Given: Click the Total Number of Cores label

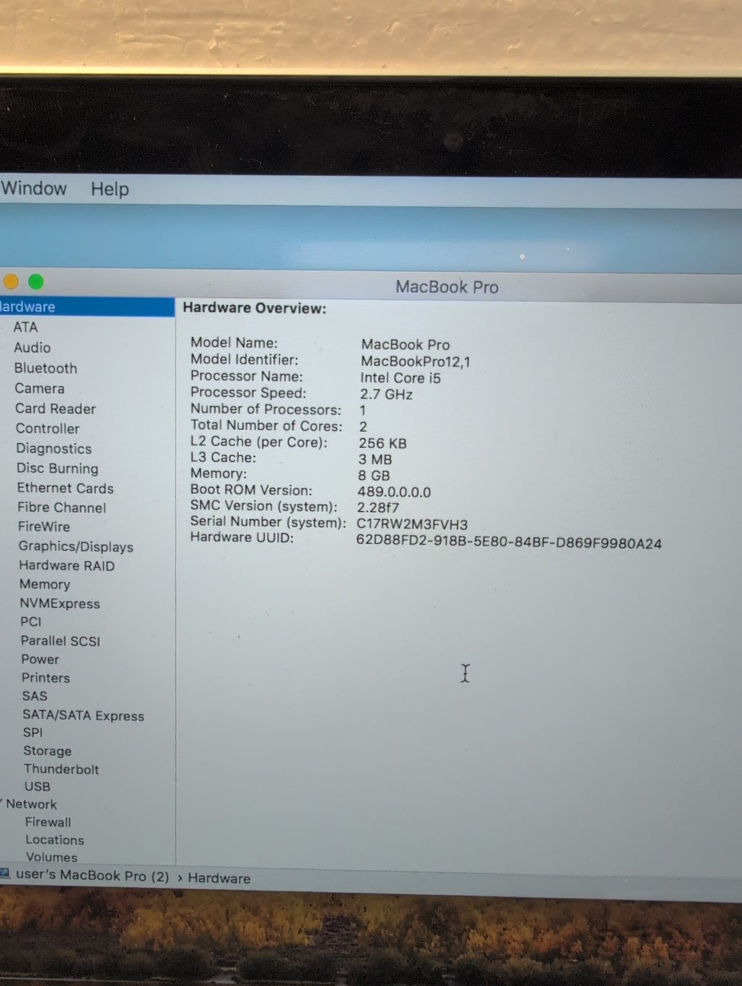Looking at the screenshot, I should [x=267, y=425].
